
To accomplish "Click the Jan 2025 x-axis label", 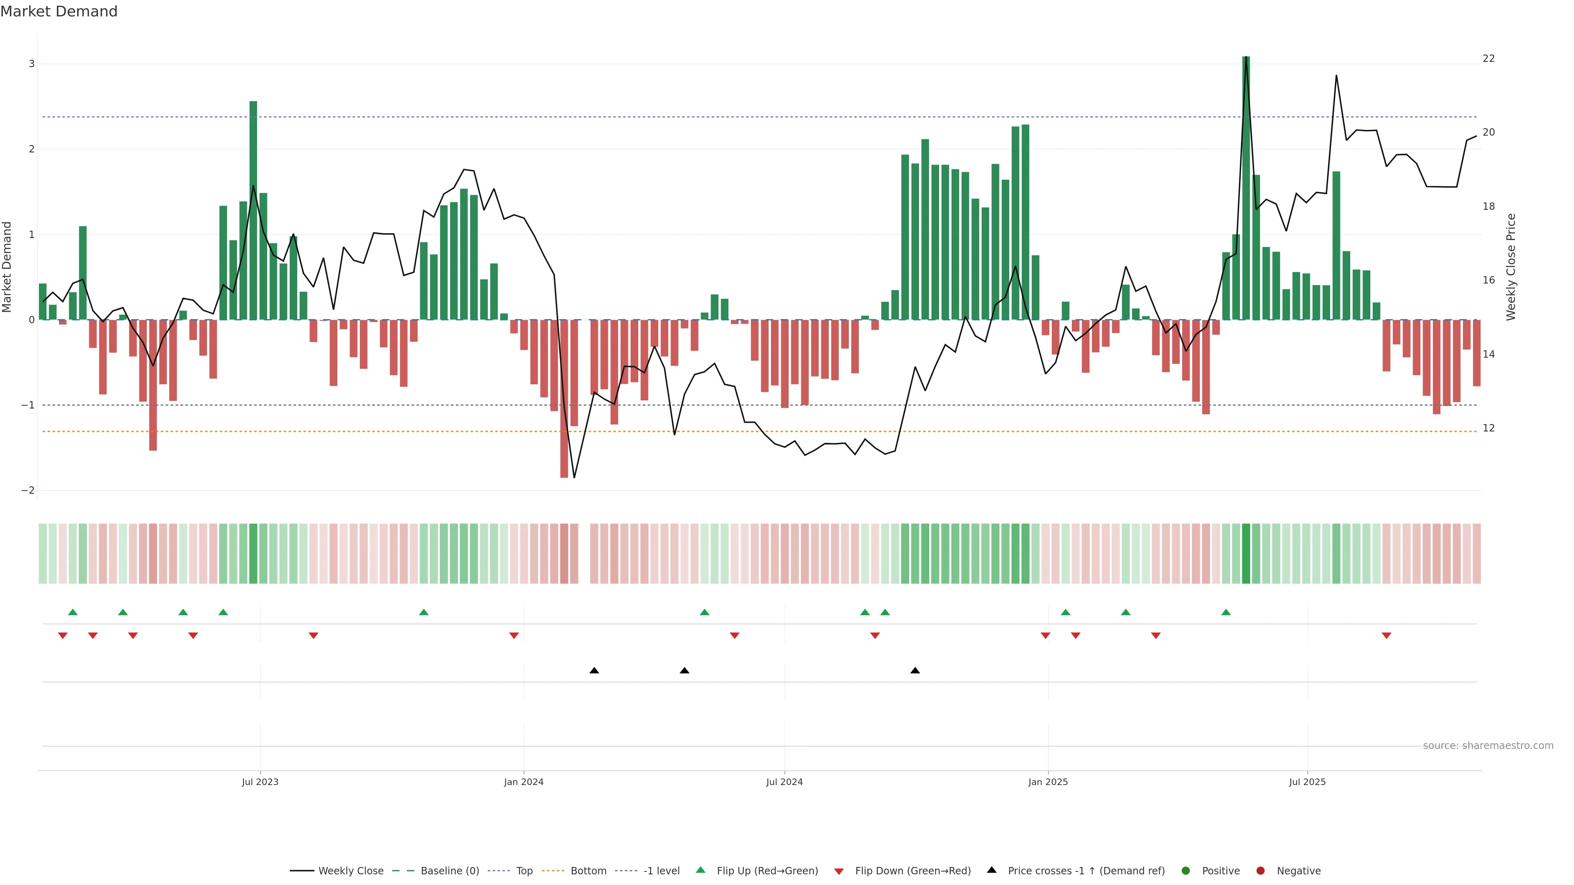I will pos(1048,782).
